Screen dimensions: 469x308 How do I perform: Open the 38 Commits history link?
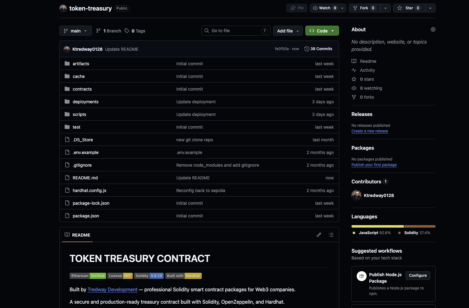click(318, 49)
